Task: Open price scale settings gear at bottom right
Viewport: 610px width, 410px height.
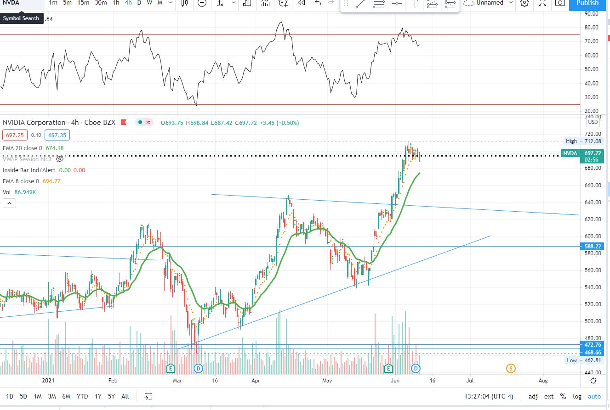Action: [593, 381]
